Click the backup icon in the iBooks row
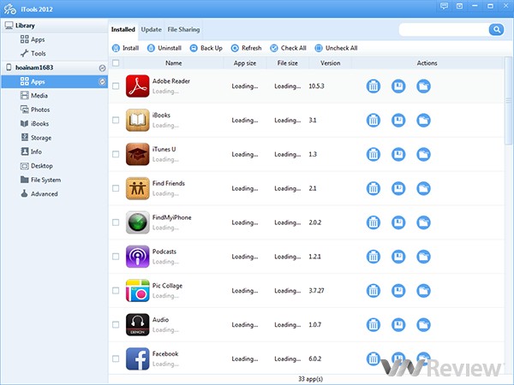The width and height of the screenshot is (514, 385). (398, 121)
